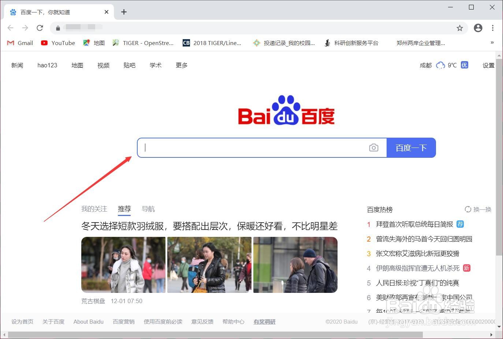Click the 荒古棋盘 author name
Image resolution: width=503 pixels, height=339 pixels.
[93, 301]
